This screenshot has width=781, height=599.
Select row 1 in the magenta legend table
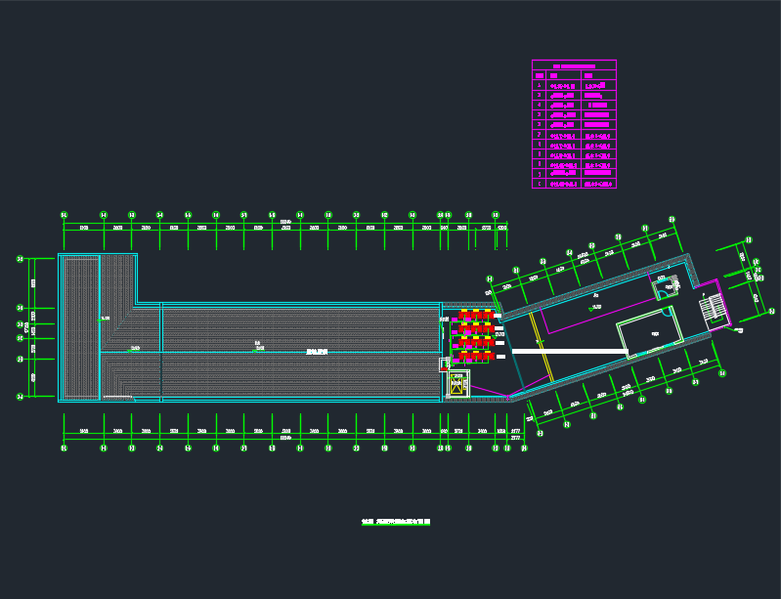[x=574, y=86]
